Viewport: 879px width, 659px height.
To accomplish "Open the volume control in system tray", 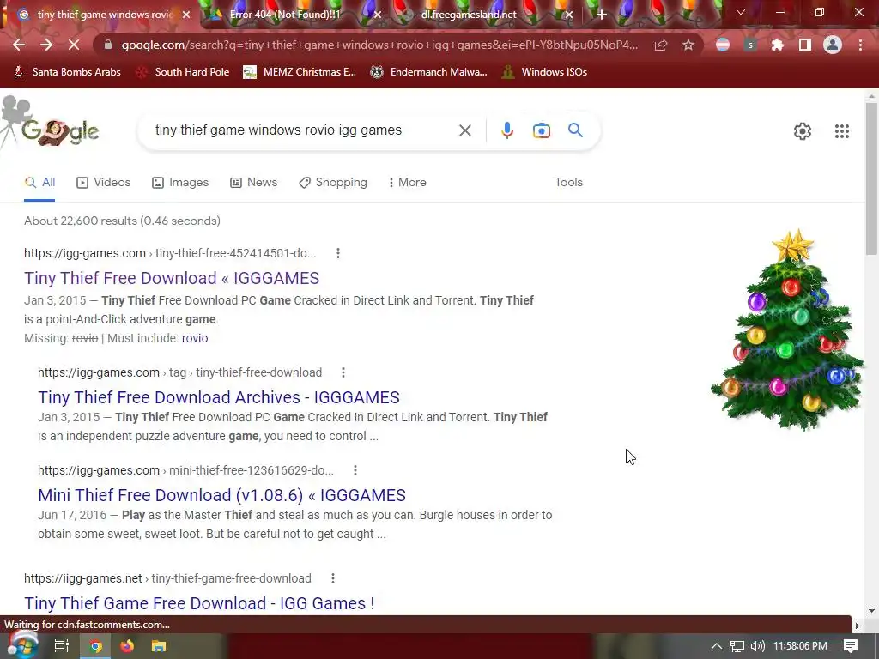I will pos(757,646).
